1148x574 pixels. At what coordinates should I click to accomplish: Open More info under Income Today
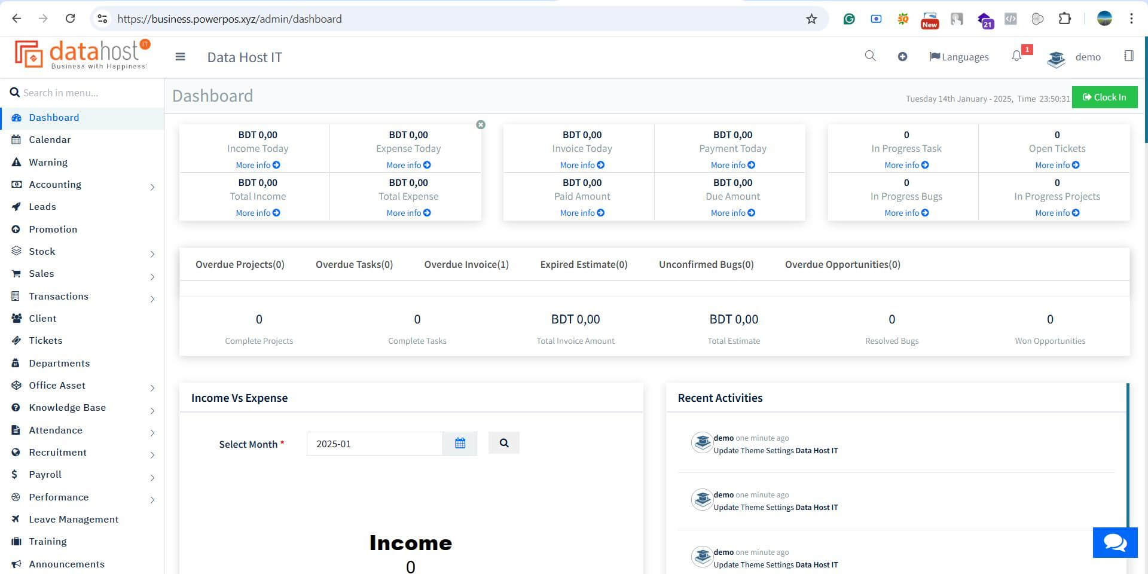258,165
